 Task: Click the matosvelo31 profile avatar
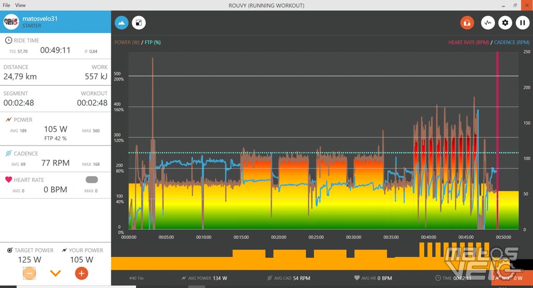11,22
